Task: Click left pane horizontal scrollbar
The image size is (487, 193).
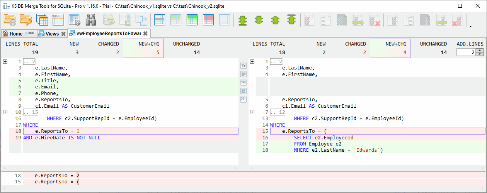Action: pos(120,168)
